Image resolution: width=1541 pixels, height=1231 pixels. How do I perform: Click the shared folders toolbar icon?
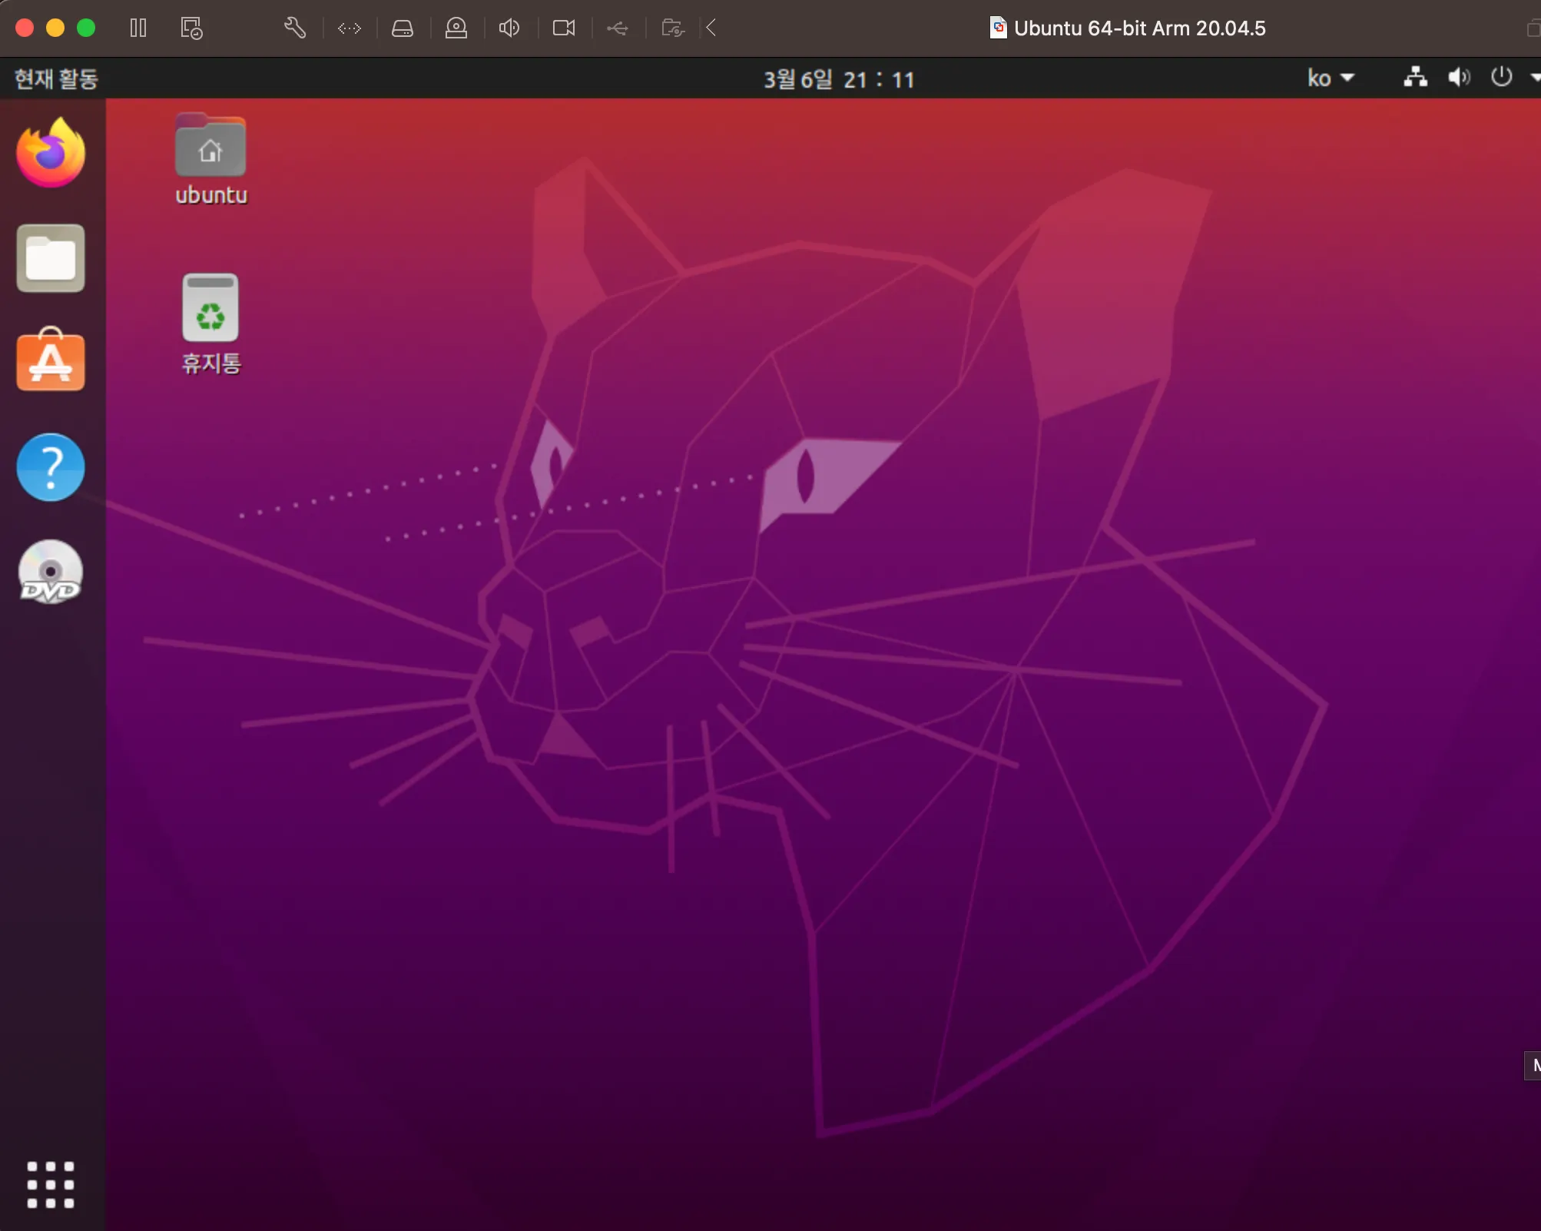click(673, 28)
